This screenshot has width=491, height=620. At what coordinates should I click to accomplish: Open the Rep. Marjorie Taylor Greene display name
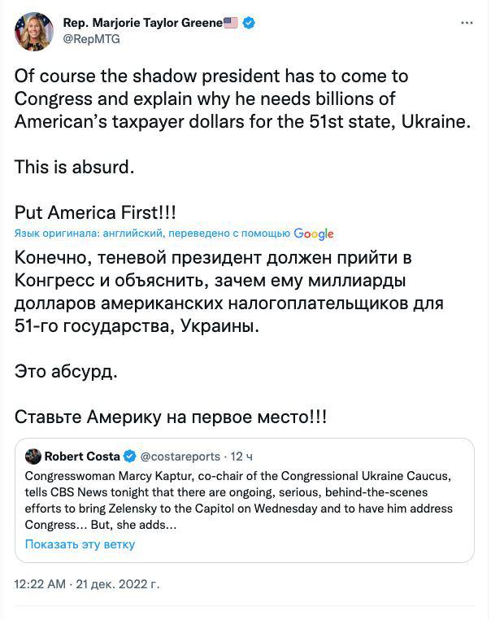142,23
